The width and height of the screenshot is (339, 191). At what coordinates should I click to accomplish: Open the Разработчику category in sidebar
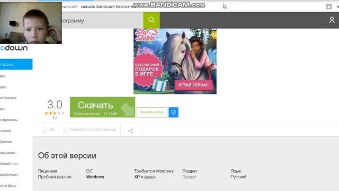(9, 175)
